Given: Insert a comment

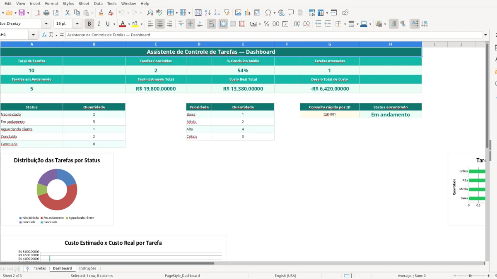Looking at the screenshot, I should click(x=291, y=13).
